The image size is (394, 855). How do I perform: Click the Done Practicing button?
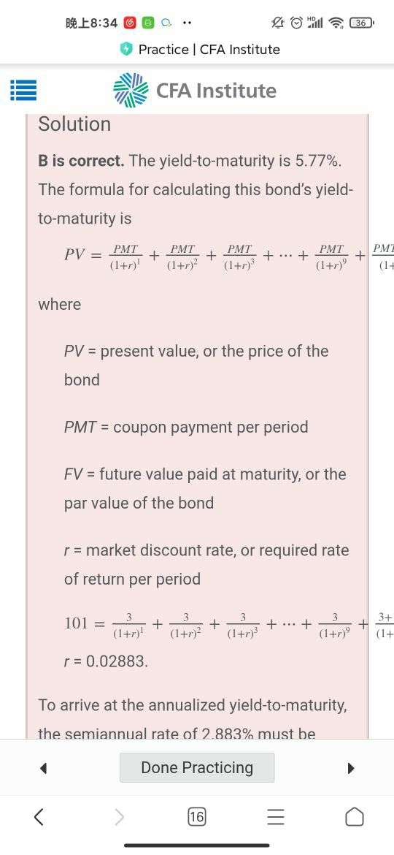197,768
